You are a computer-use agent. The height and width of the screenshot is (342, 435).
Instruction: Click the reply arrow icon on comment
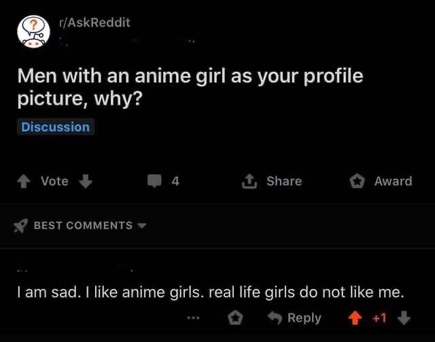pos(275,318)
